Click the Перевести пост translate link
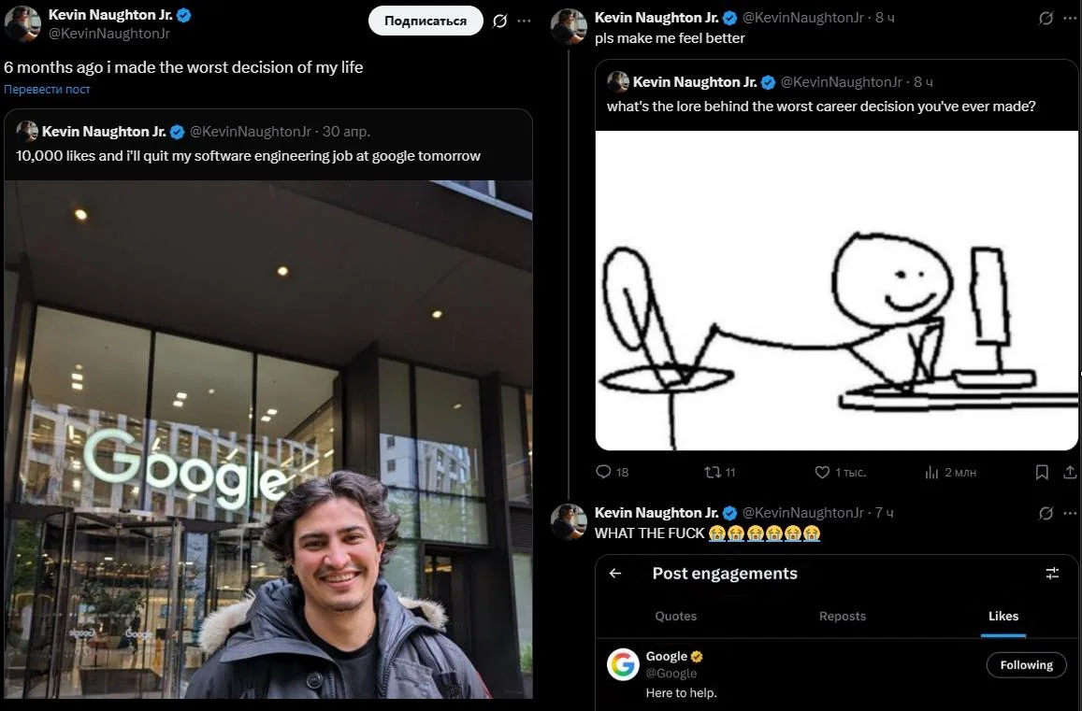The image size is (1082, 711). click(47, 90)
